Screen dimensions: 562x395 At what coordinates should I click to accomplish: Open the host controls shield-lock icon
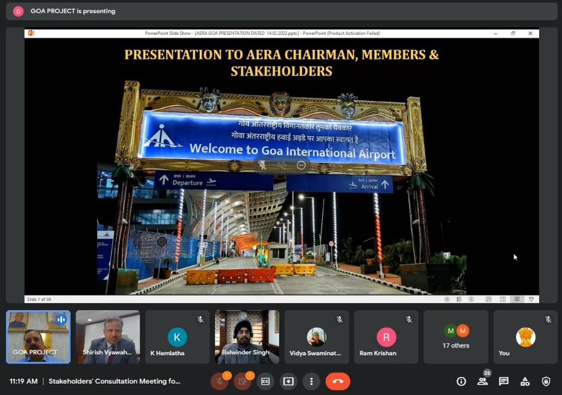pyautogui.click(x=546, y=381)
